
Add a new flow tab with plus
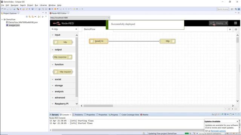tap(230, 29)
